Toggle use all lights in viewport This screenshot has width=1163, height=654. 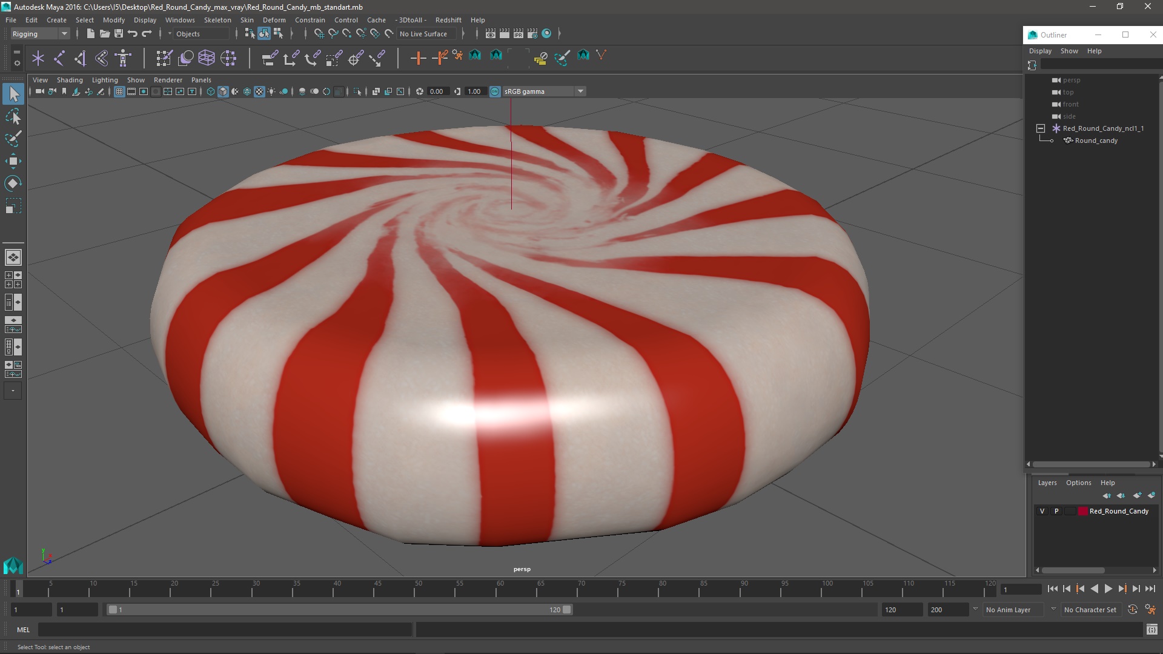271,91
